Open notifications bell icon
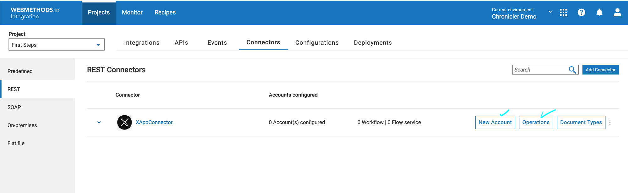Image resolution: width=628 pixels, height=193 pixels. (x=599, y=13)
